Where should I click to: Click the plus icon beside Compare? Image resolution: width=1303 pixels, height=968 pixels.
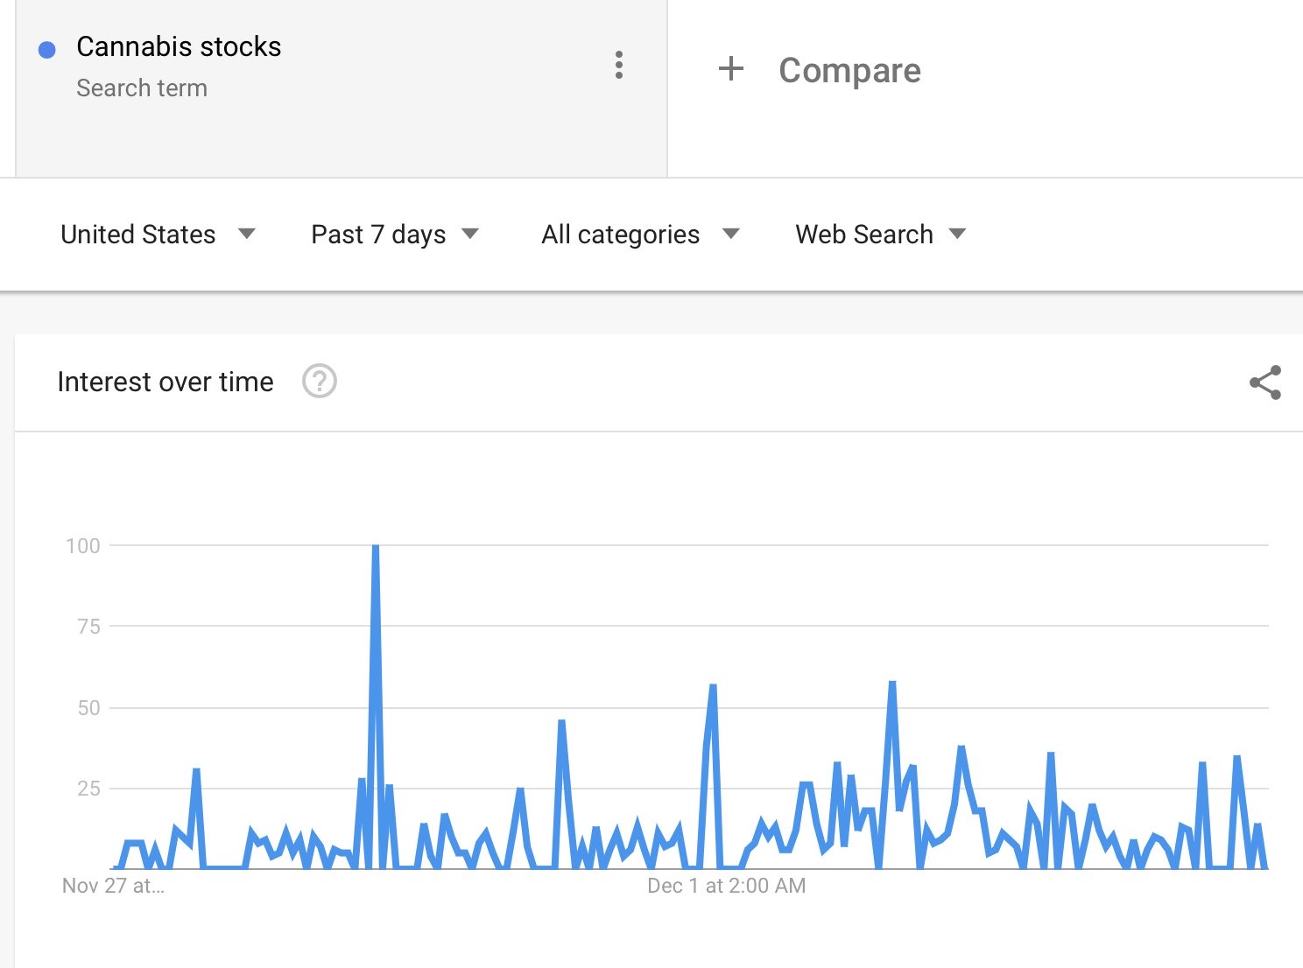pyautogui.click(x=731, y=68)
